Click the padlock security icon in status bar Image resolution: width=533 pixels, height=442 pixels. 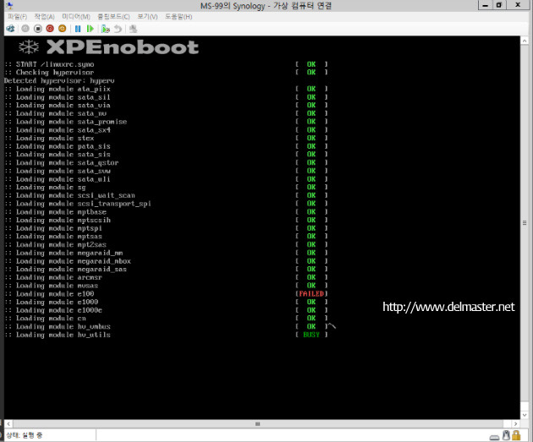516,435
